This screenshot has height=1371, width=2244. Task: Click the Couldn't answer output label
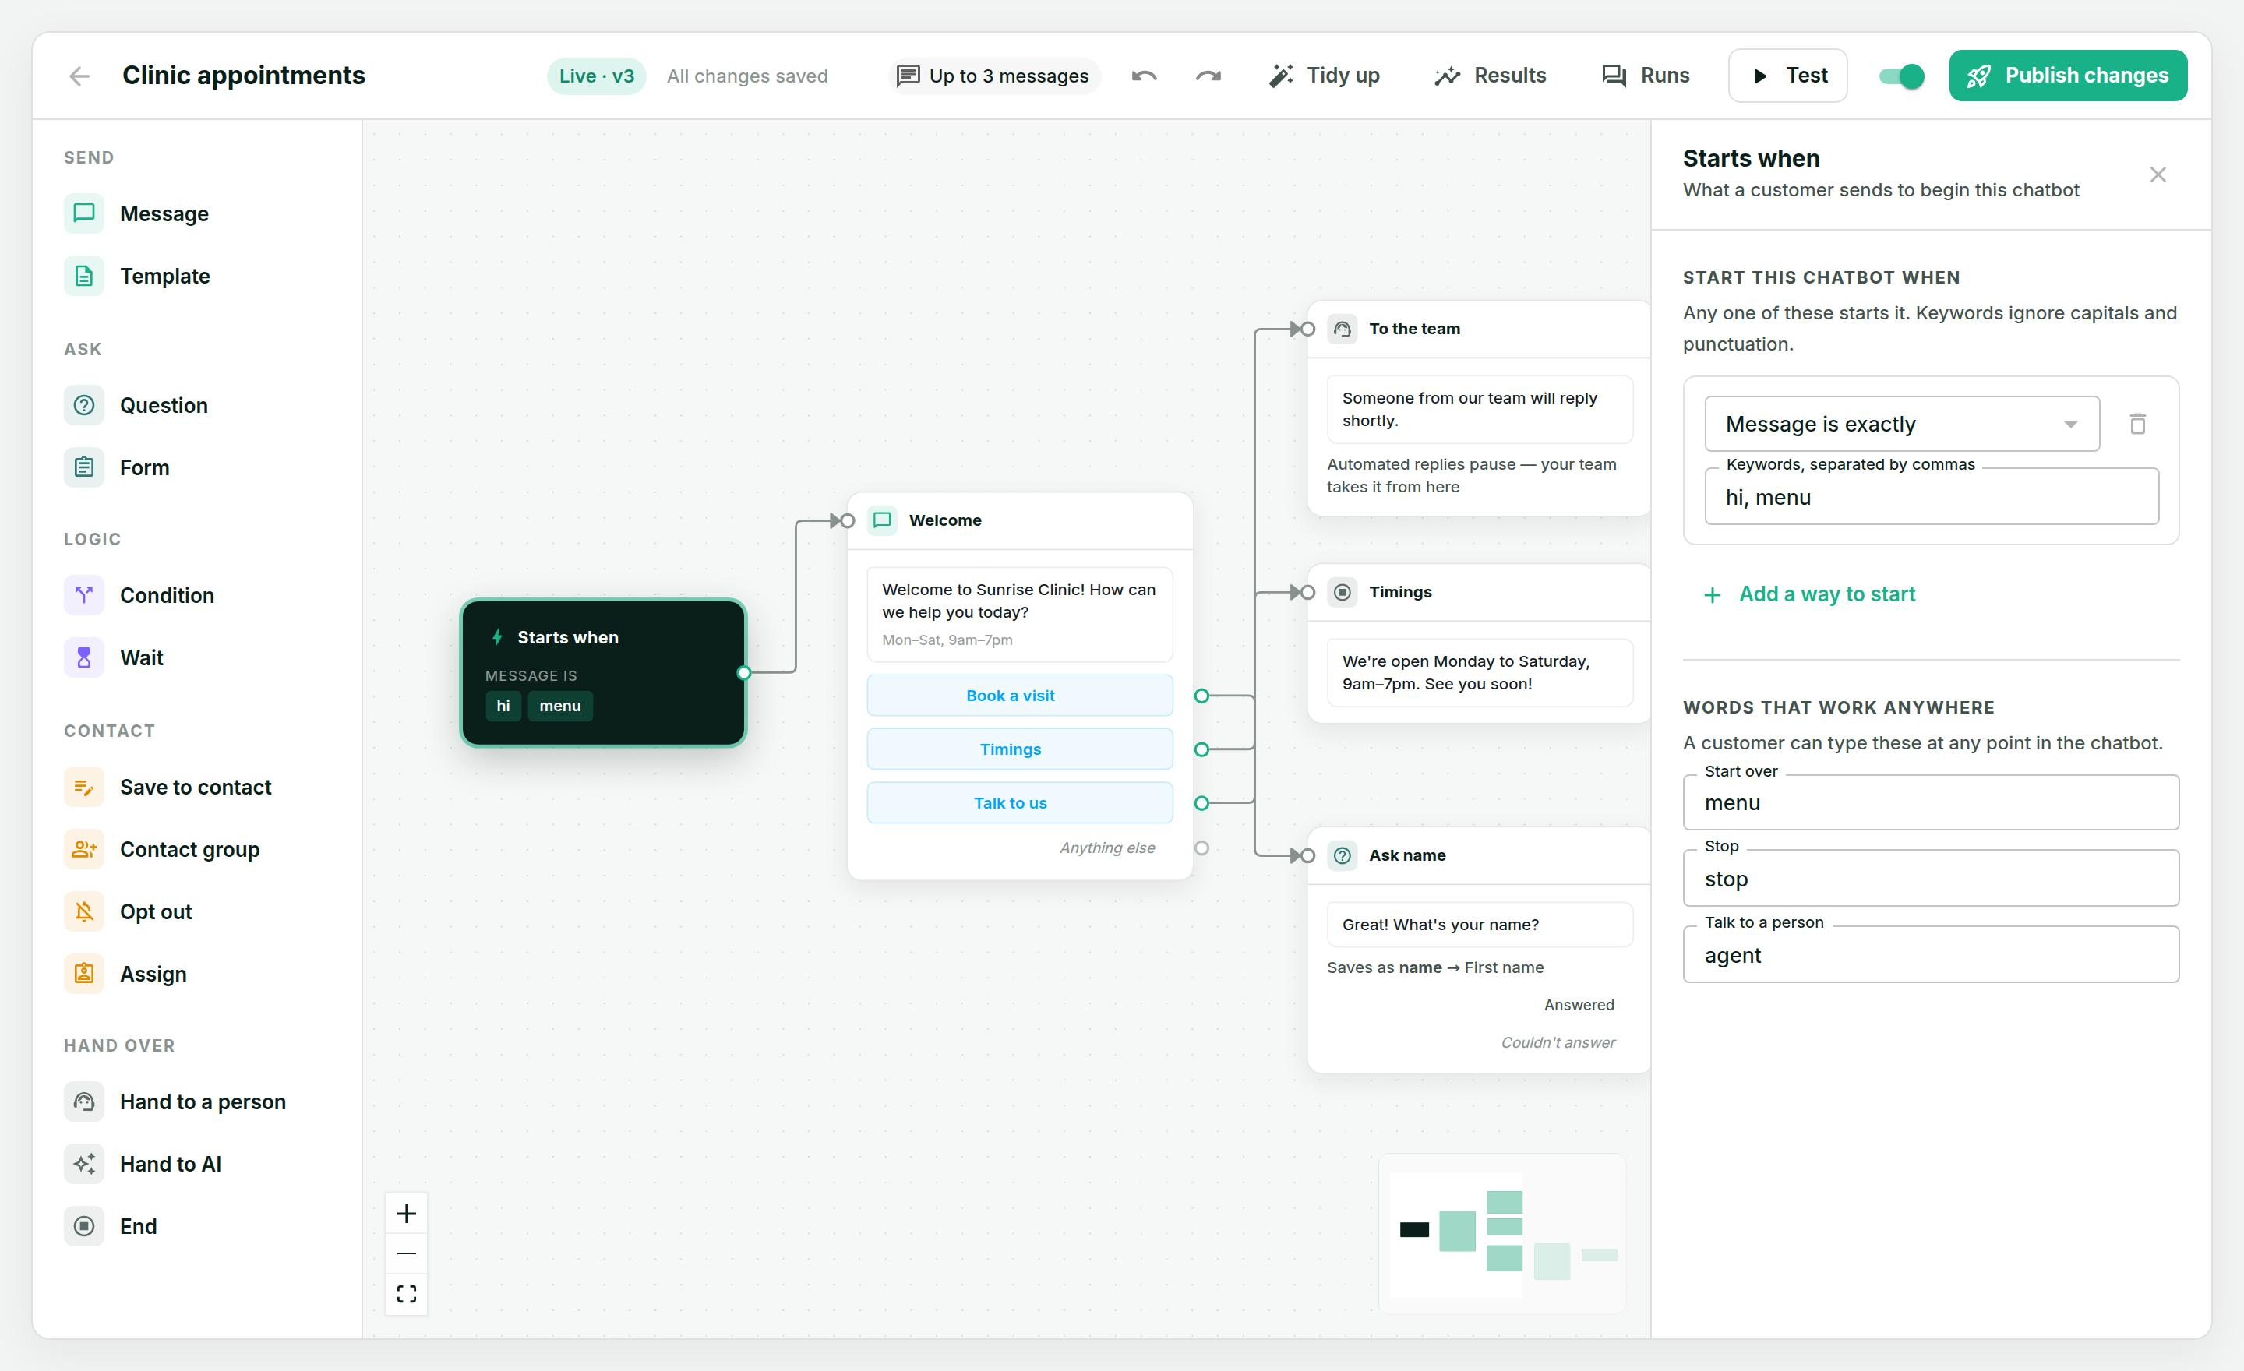pyautogui.click(x=1558, y=1041)
